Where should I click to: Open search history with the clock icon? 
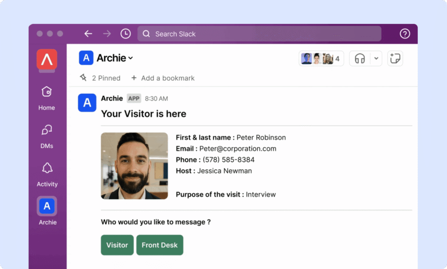pos(125,33)
